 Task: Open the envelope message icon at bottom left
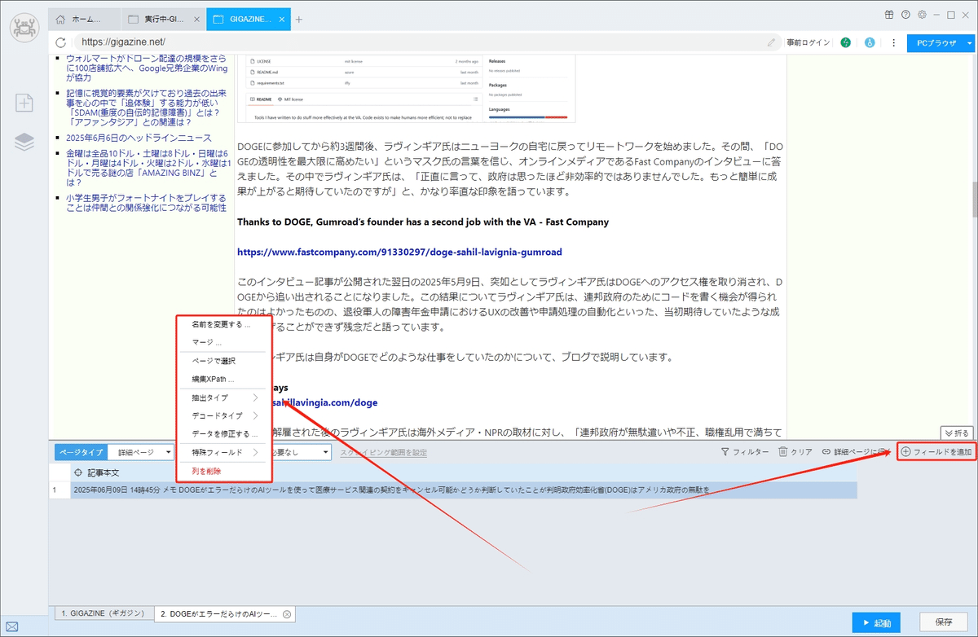click(x=11, y=626)
